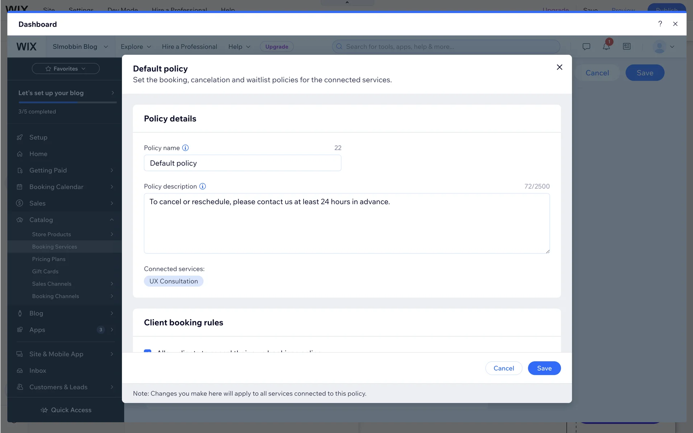693x433 pixels.
Task: Open the chat messages icon
Action: click(586, 47)
